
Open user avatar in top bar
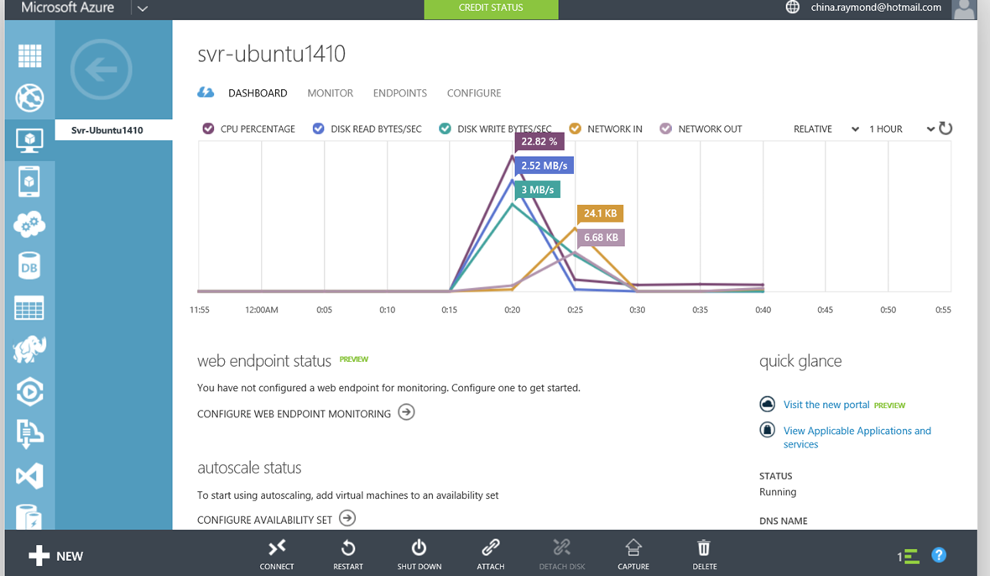click(963, 9)
